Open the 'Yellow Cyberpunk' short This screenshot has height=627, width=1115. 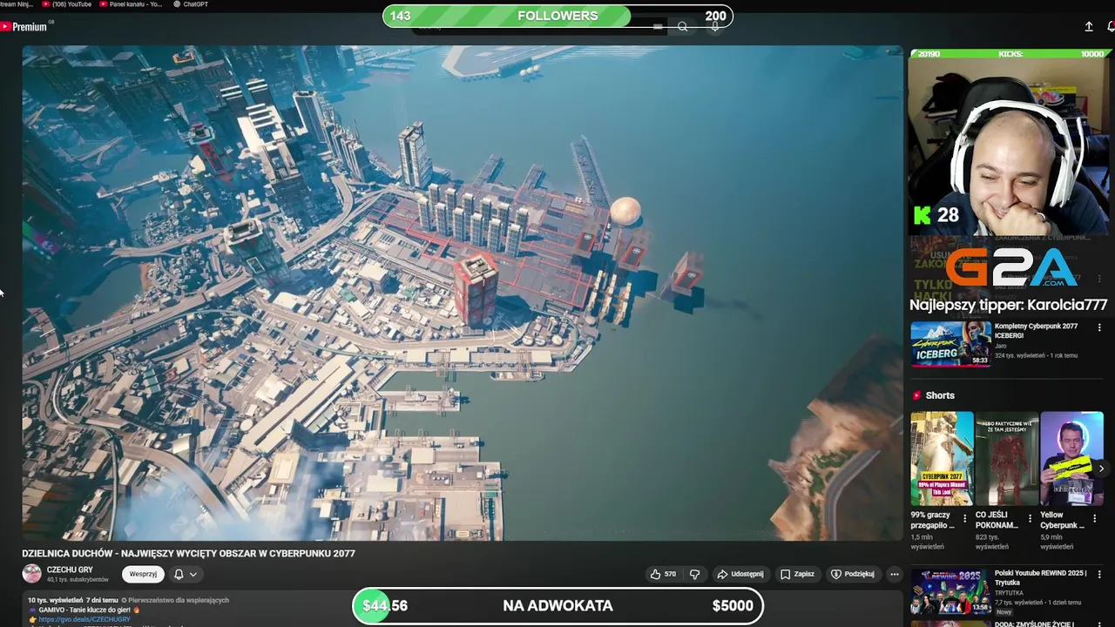1071,459
